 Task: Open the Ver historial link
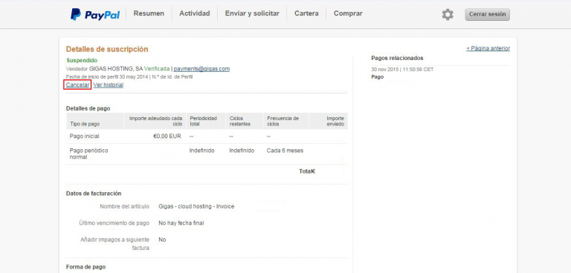pyautogui.click(x=108, y=85)
